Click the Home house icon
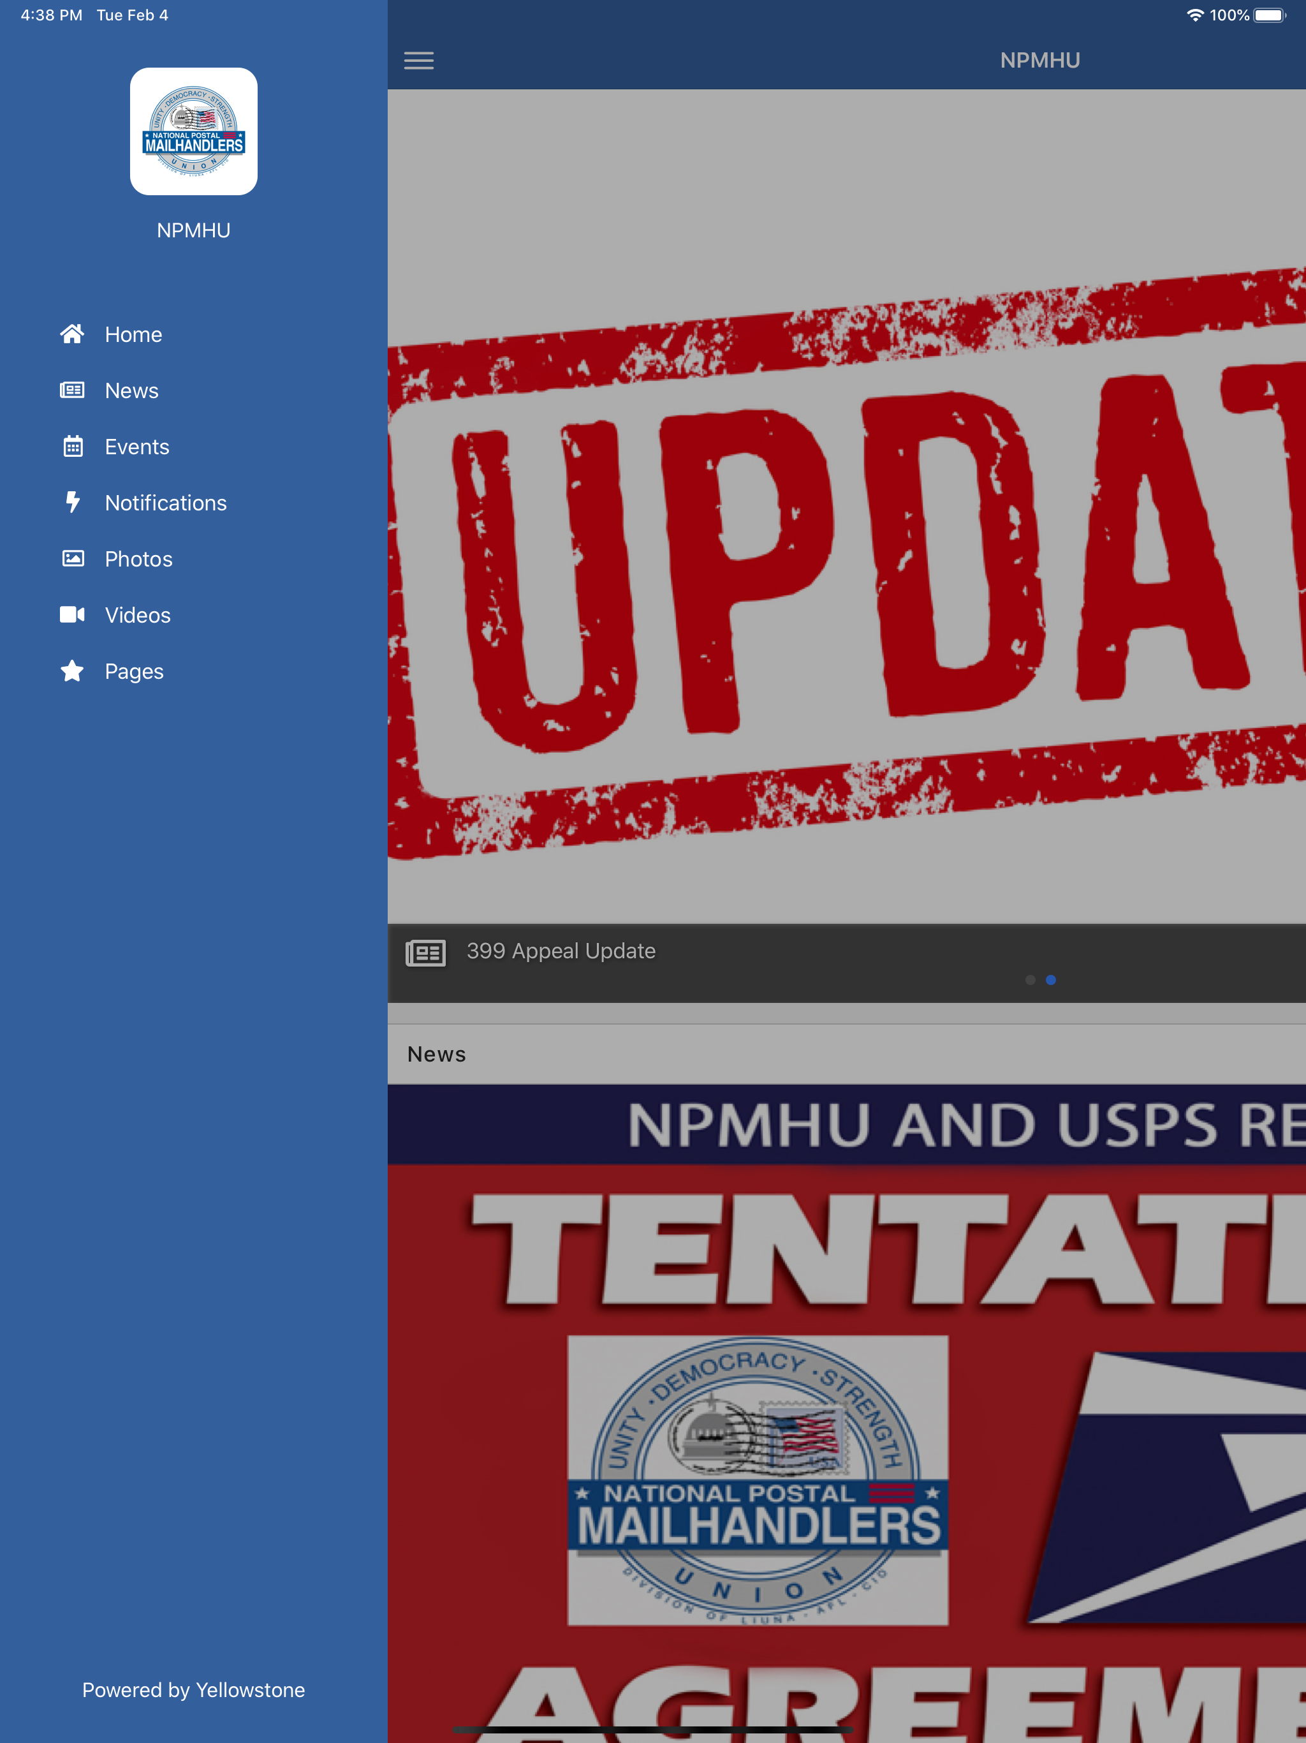 click(x=73, y=334)
